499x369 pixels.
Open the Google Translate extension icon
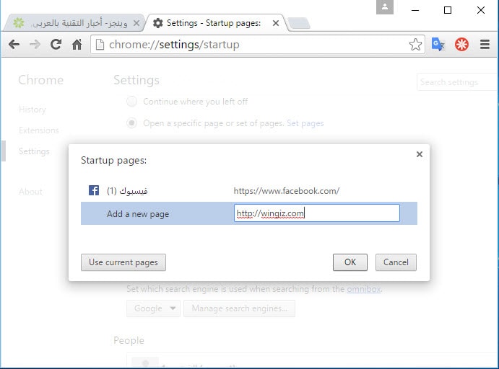pyautogui.click(x=438, y=45)
